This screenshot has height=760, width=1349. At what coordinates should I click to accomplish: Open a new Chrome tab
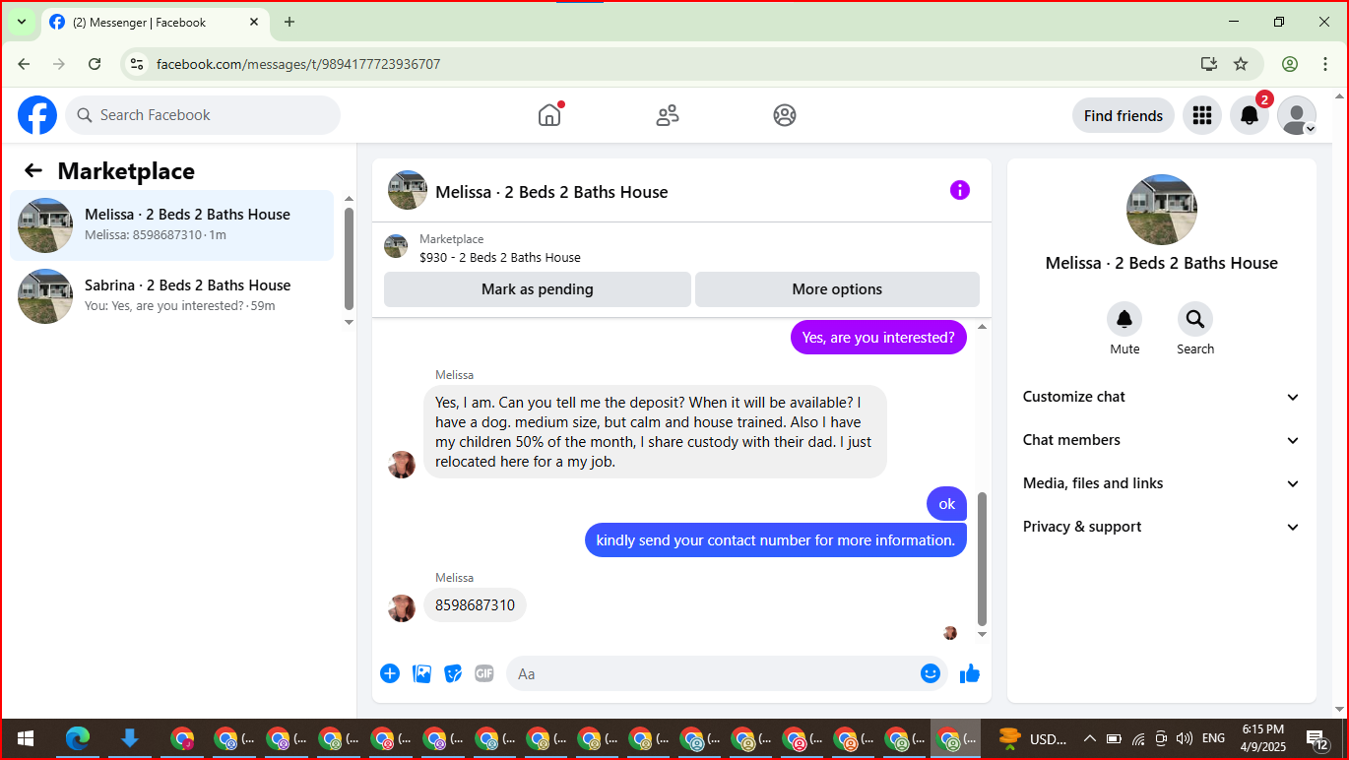(x=289, y=22)
